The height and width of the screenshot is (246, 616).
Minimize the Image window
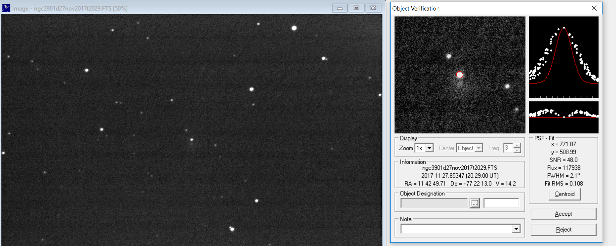pyautogui.click(x=340, y=8)
